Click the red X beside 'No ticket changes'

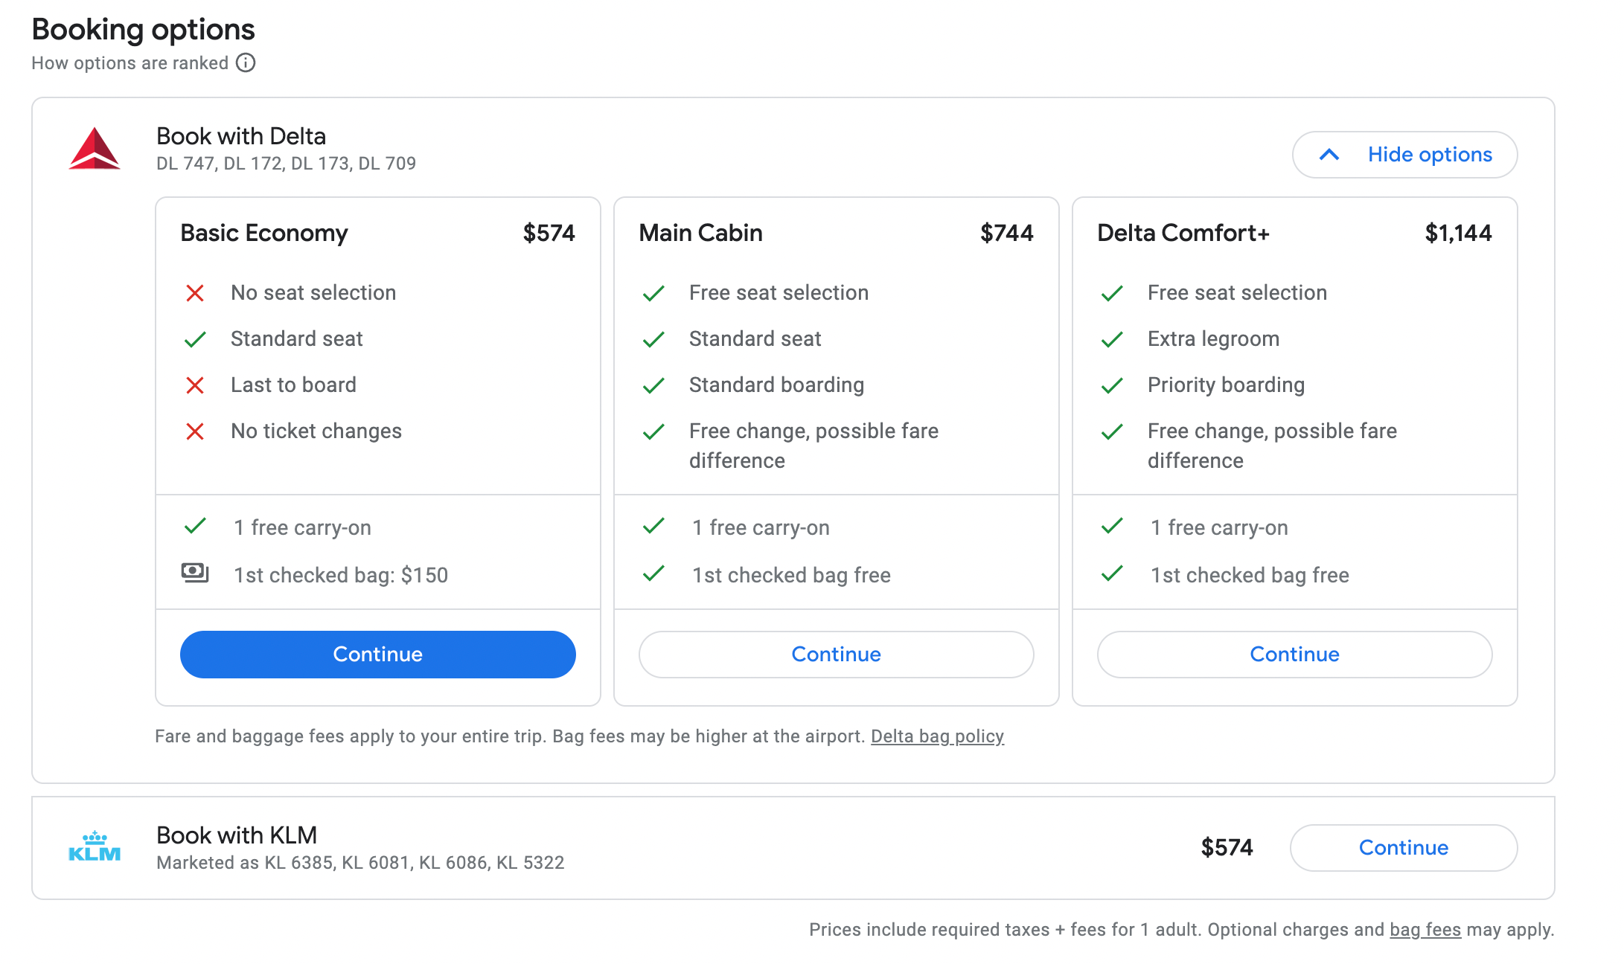point(195,431)
